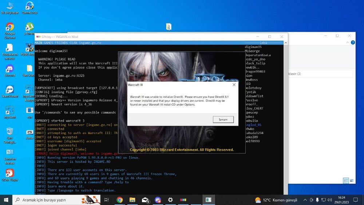Launch TeamViewer from the desktop
The width and height of the screenshot is (364, 205).
coord(10,90)
